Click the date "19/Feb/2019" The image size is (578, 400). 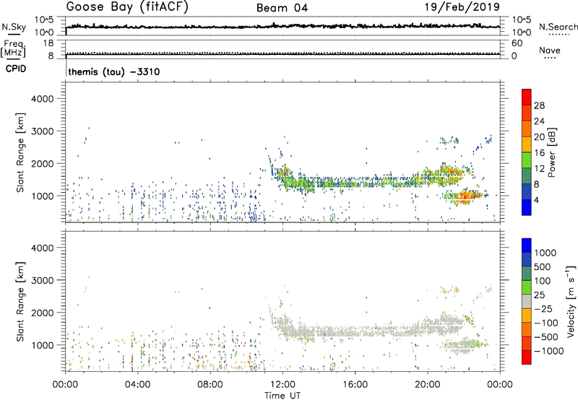tap(462, 7)
